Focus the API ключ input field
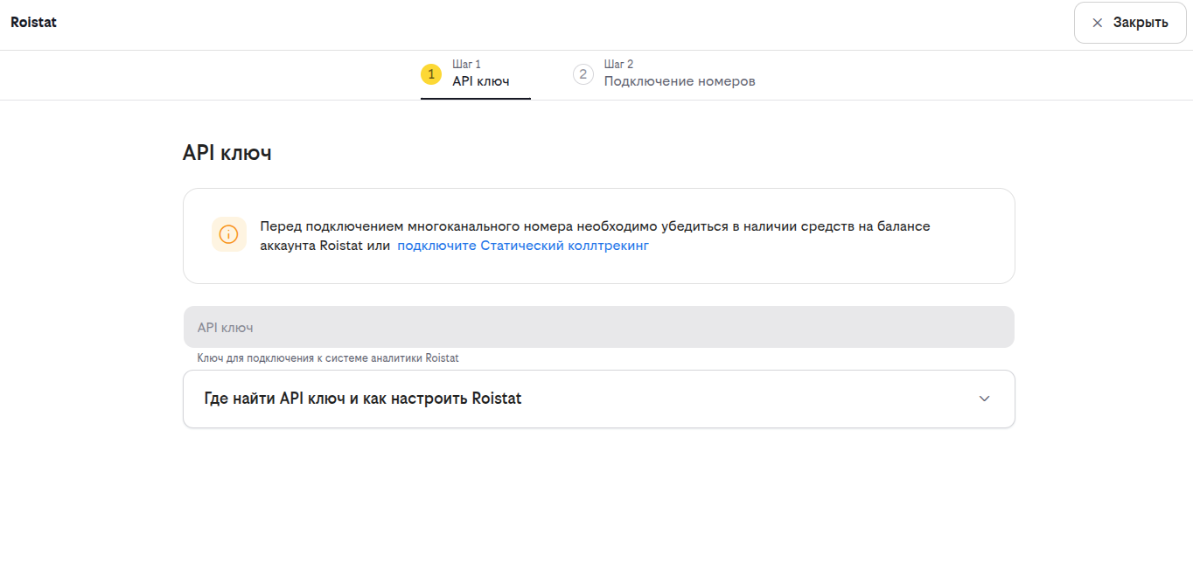 pos(599,327)
